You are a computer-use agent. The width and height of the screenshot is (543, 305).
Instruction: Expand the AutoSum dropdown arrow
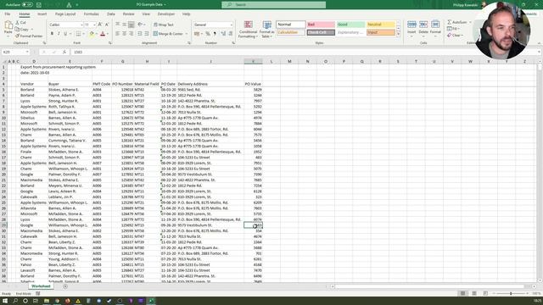470,22
